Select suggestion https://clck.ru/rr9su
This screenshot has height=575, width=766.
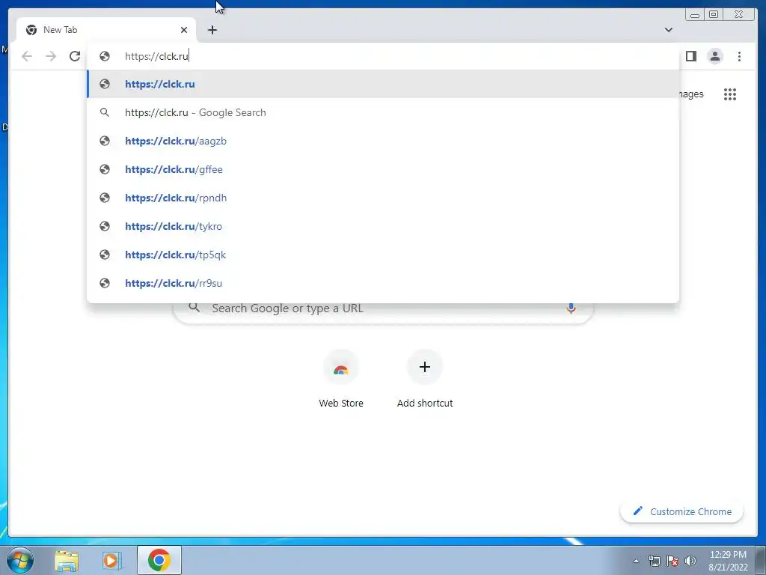pos(383,282)
